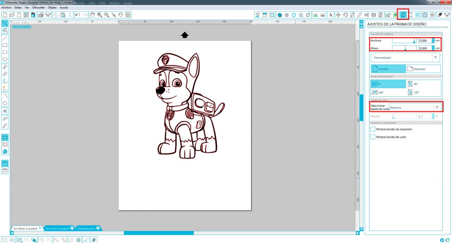Click the Altura value field 32,000
Viewport: 452px width, 243px height.
point(424,48)
